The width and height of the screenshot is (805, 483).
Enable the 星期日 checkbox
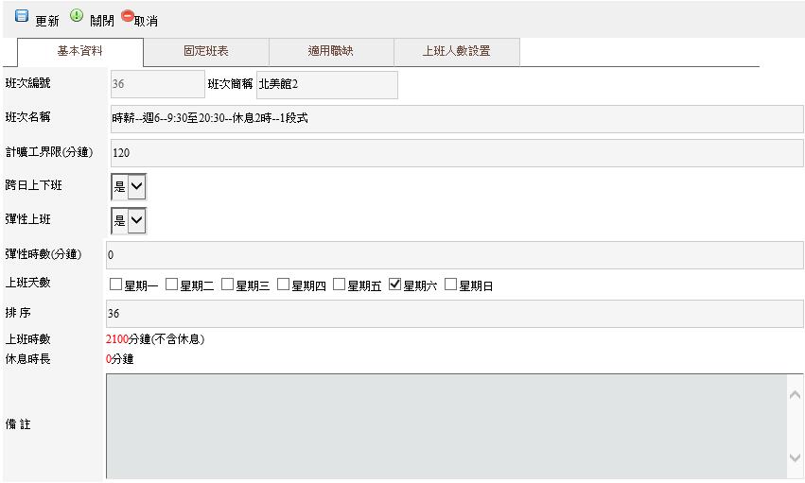451,285
